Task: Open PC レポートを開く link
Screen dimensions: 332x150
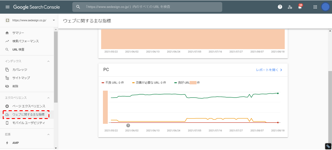Action: click(x=269, y=70)
